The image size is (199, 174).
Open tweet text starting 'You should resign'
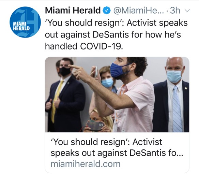coord(116,34)
